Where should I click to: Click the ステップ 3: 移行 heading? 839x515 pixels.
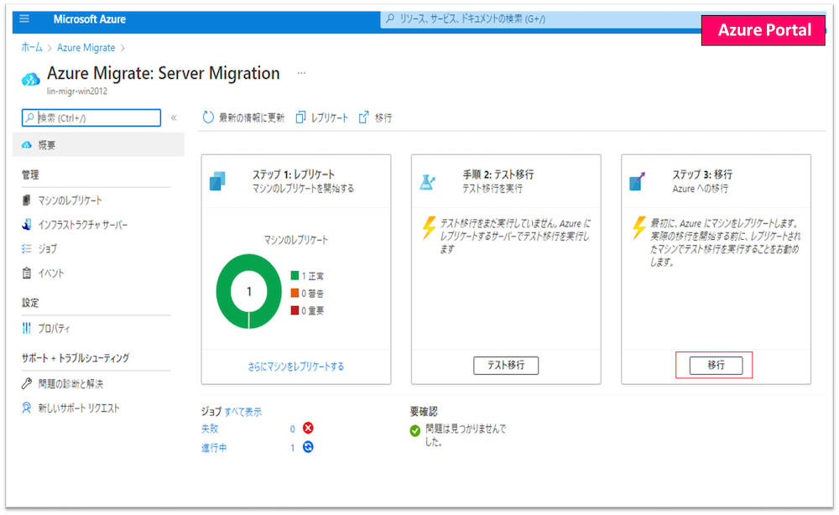coord(702,174)
